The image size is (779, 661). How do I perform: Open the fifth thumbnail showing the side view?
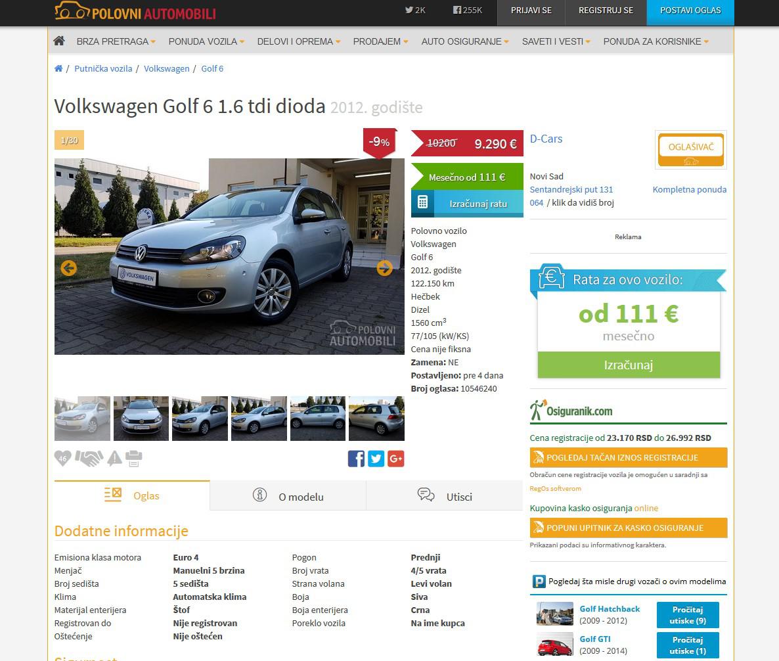point(317,419)
